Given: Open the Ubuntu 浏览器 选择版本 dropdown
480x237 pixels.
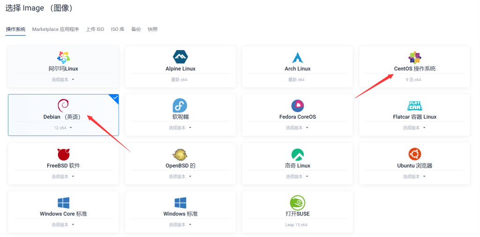Looking at the screenshot, I should point(414,177).
